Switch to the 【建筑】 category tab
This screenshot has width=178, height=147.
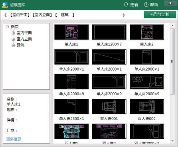point(65,15)
